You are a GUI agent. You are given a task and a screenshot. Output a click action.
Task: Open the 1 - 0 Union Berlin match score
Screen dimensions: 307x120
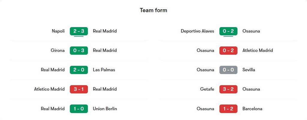79,109
